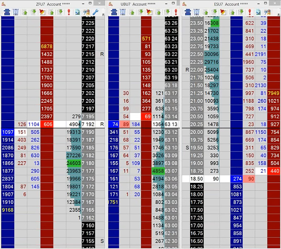Click the blue center-ladder icon in ZFU7 toolbar

click(7, 12)
